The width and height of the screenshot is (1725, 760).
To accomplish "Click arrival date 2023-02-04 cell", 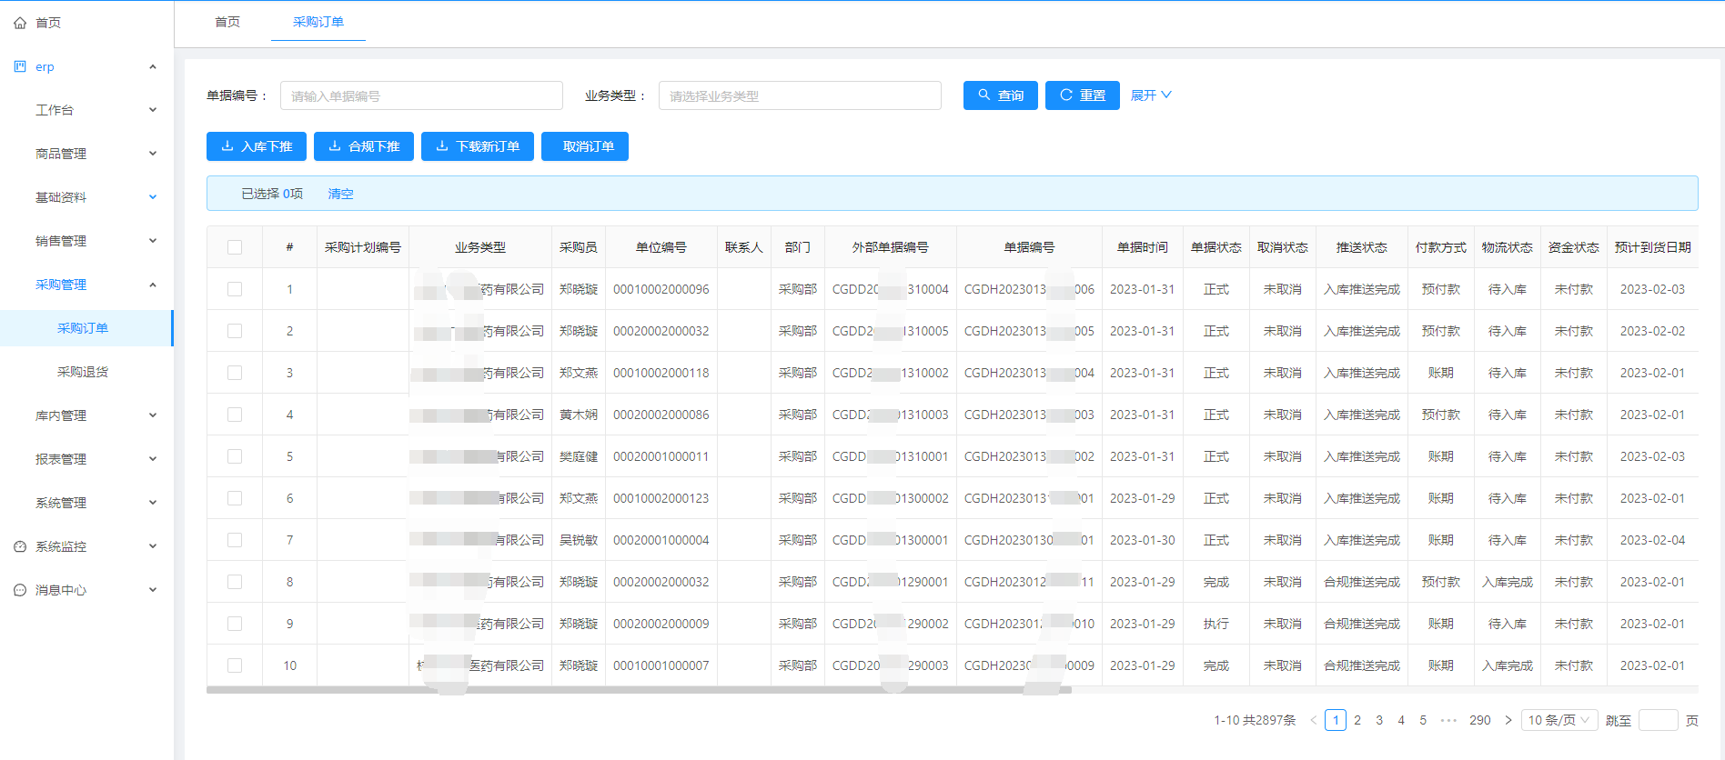I will 1652,540.
